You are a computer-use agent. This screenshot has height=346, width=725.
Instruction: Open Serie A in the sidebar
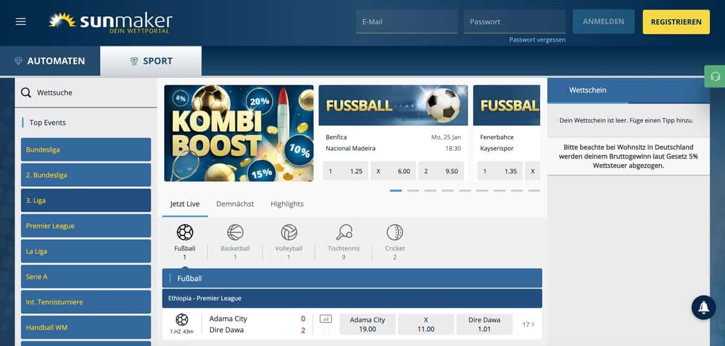click(x=86, y=277)
